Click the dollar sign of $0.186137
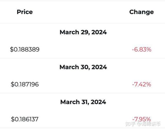This screenshot has height=131, width=165. click(13, 119)
